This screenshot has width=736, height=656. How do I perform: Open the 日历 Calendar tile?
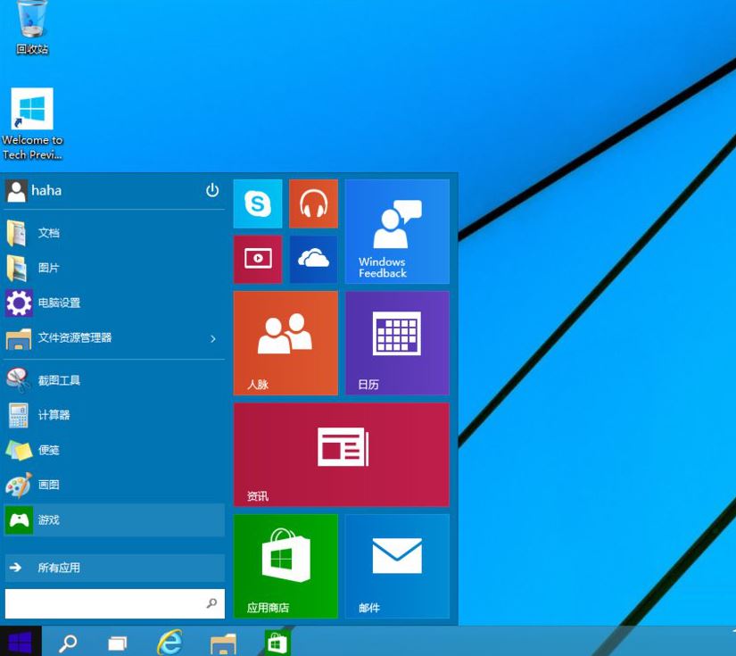(x=397, y=343)
